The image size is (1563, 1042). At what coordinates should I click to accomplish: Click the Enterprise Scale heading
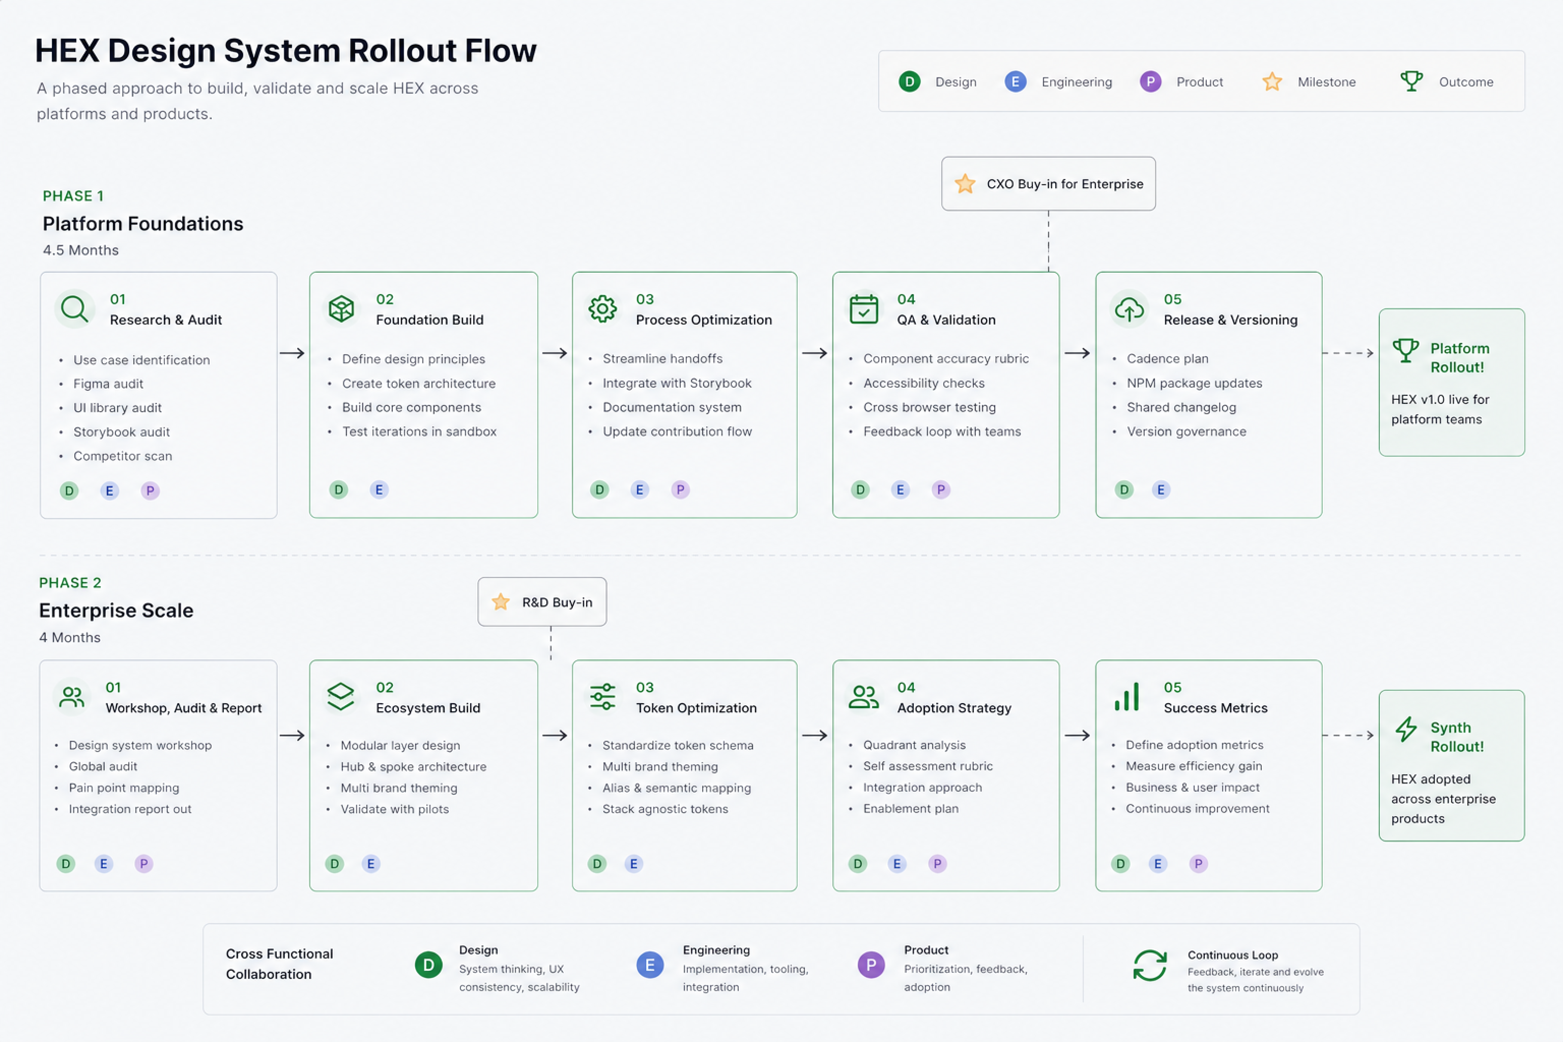click(x=117, y=611)
